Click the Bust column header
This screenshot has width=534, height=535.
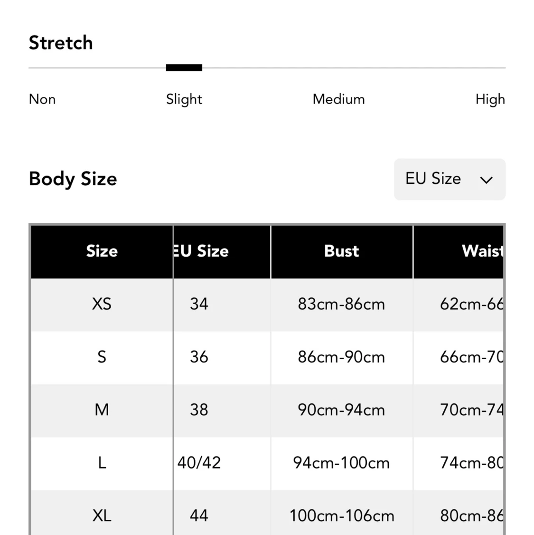(x=341, y=251)
